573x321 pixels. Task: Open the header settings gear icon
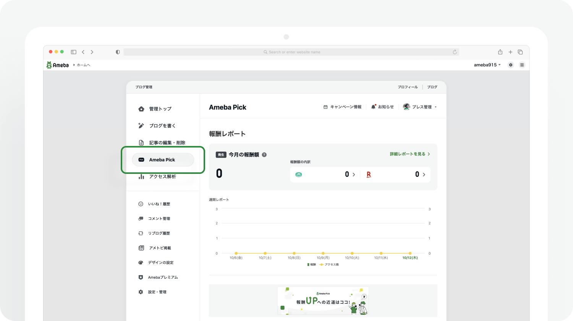(x=511, y=65)
